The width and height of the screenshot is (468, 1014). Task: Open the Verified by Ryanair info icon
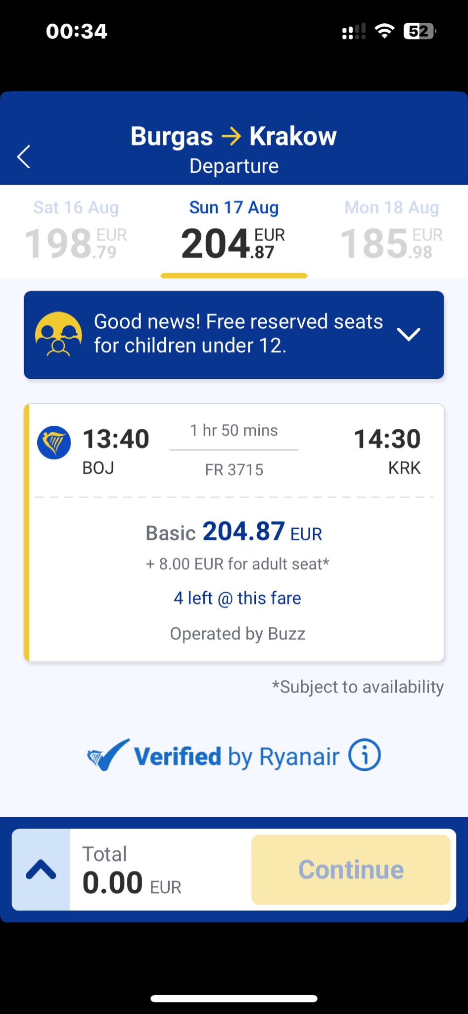[x=365, y=755]
